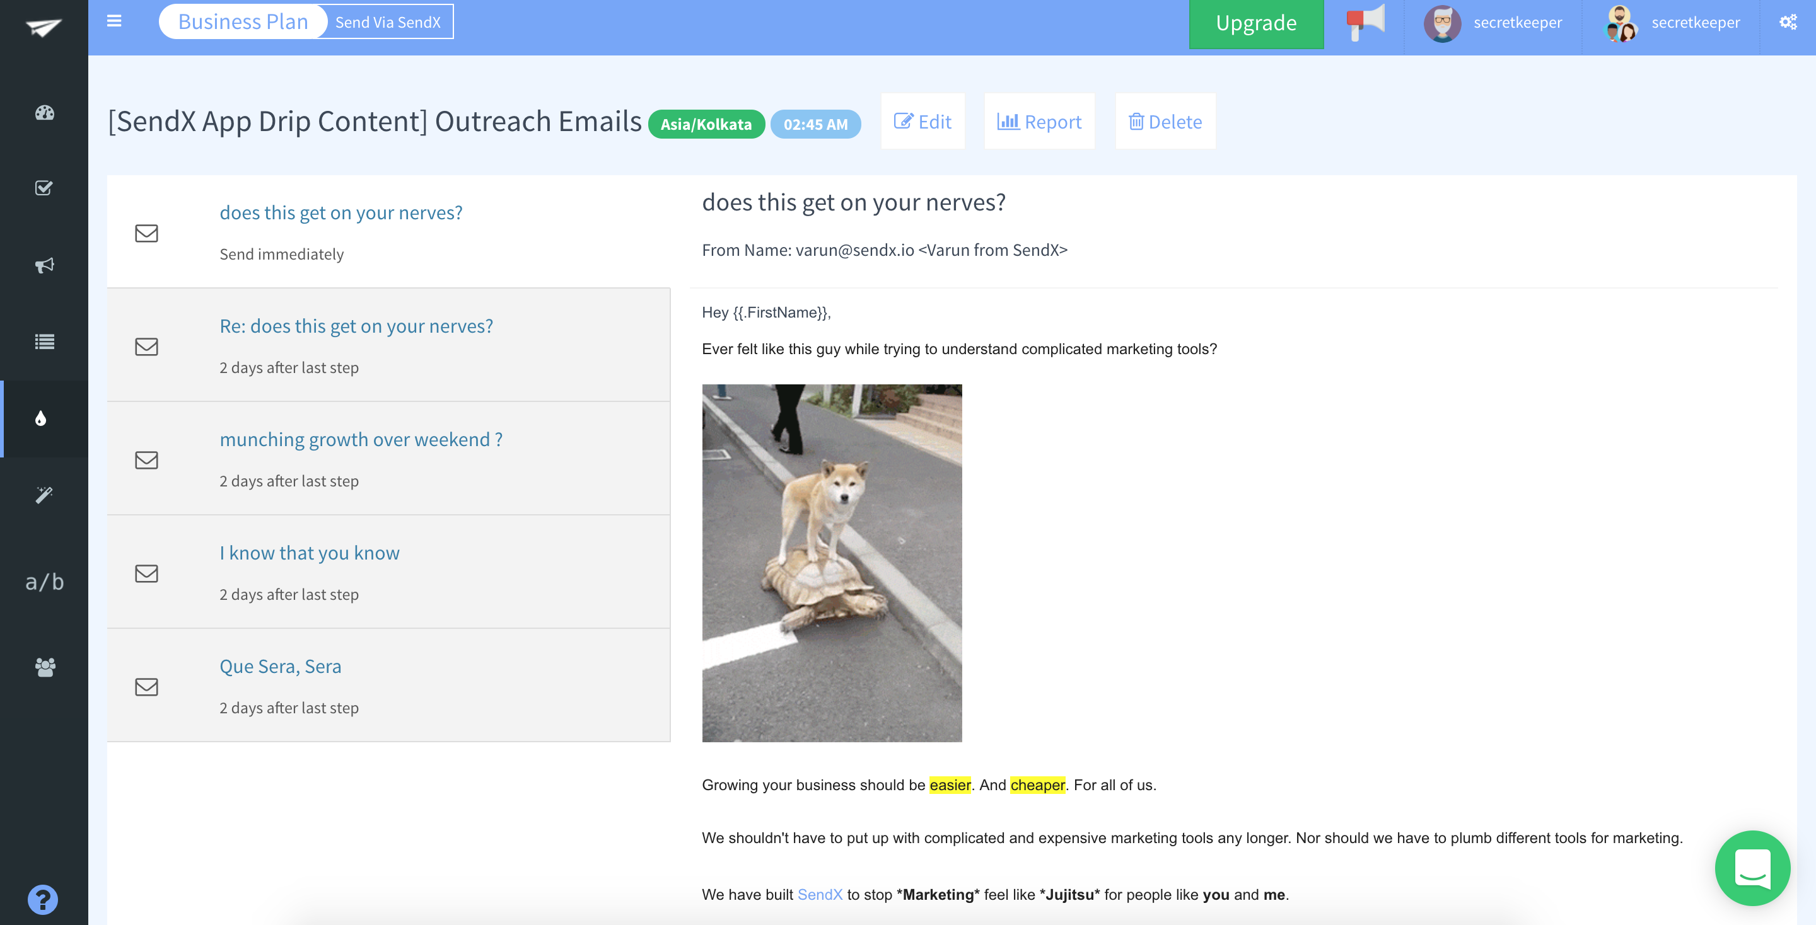Click the team avatar beside second secretkeeper
1816x925 pixels.
1620,23
